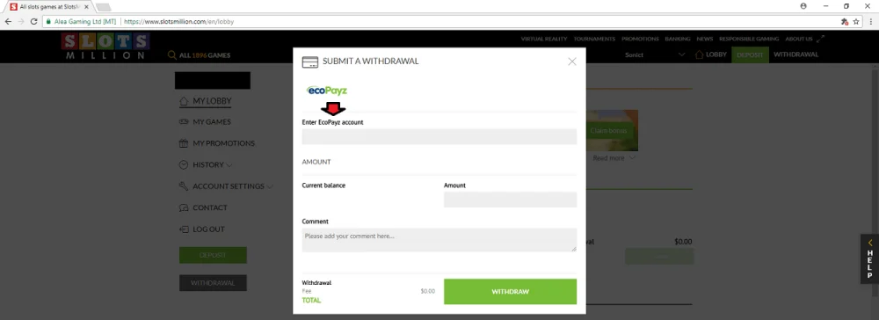Click the LOBBY home link in the header

click(x=711, y=55)
